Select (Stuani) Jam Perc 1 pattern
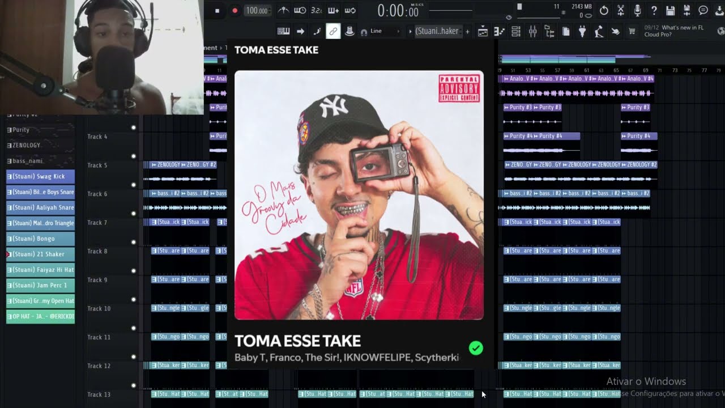 point(40,286)
